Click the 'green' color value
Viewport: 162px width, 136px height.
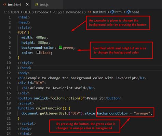68,48
